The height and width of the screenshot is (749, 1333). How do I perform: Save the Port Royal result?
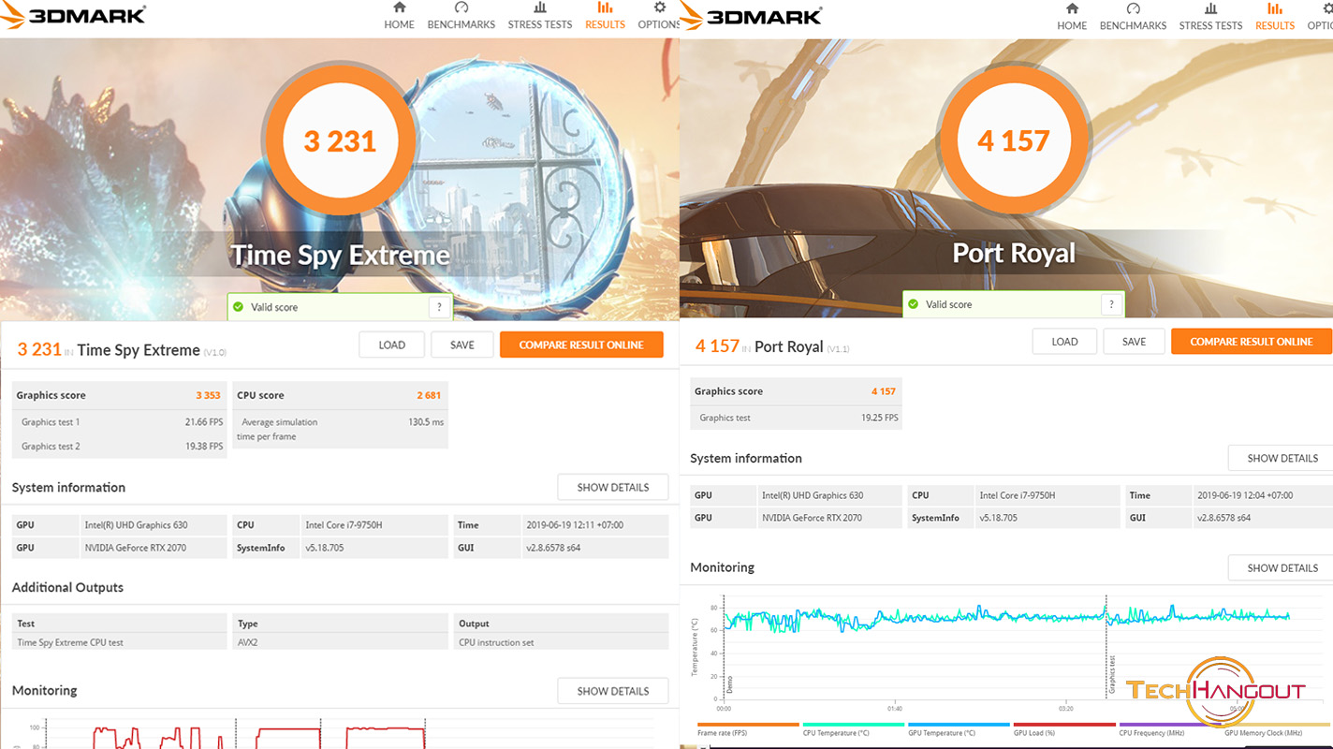(x=1134, y=342)
